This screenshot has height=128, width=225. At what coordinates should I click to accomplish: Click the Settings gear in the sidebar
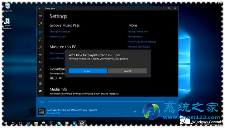[x=40, y=83]
